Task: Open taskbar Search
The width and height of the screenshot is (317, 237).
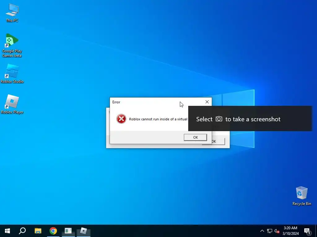Action: point(22,231)
